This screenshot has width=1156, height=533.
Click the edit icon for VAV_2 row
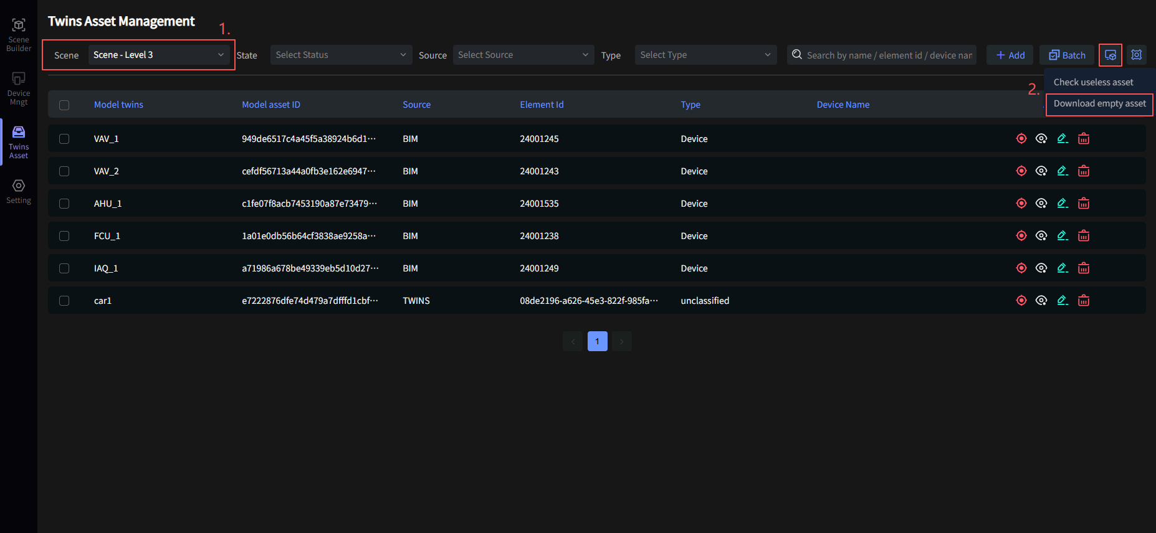(1063, 171)
